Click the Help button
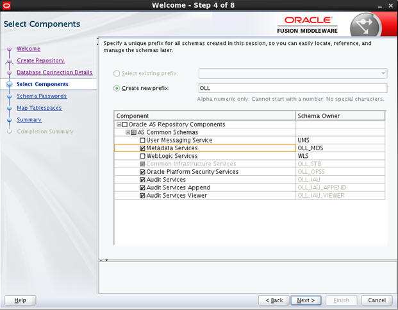Image resolution: width=398 pixels, height=310 pixels. (x=20, y=300)
